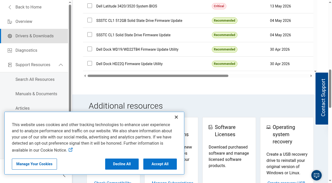Click the Drivers & Downloads gear icon

pos(10,36)
